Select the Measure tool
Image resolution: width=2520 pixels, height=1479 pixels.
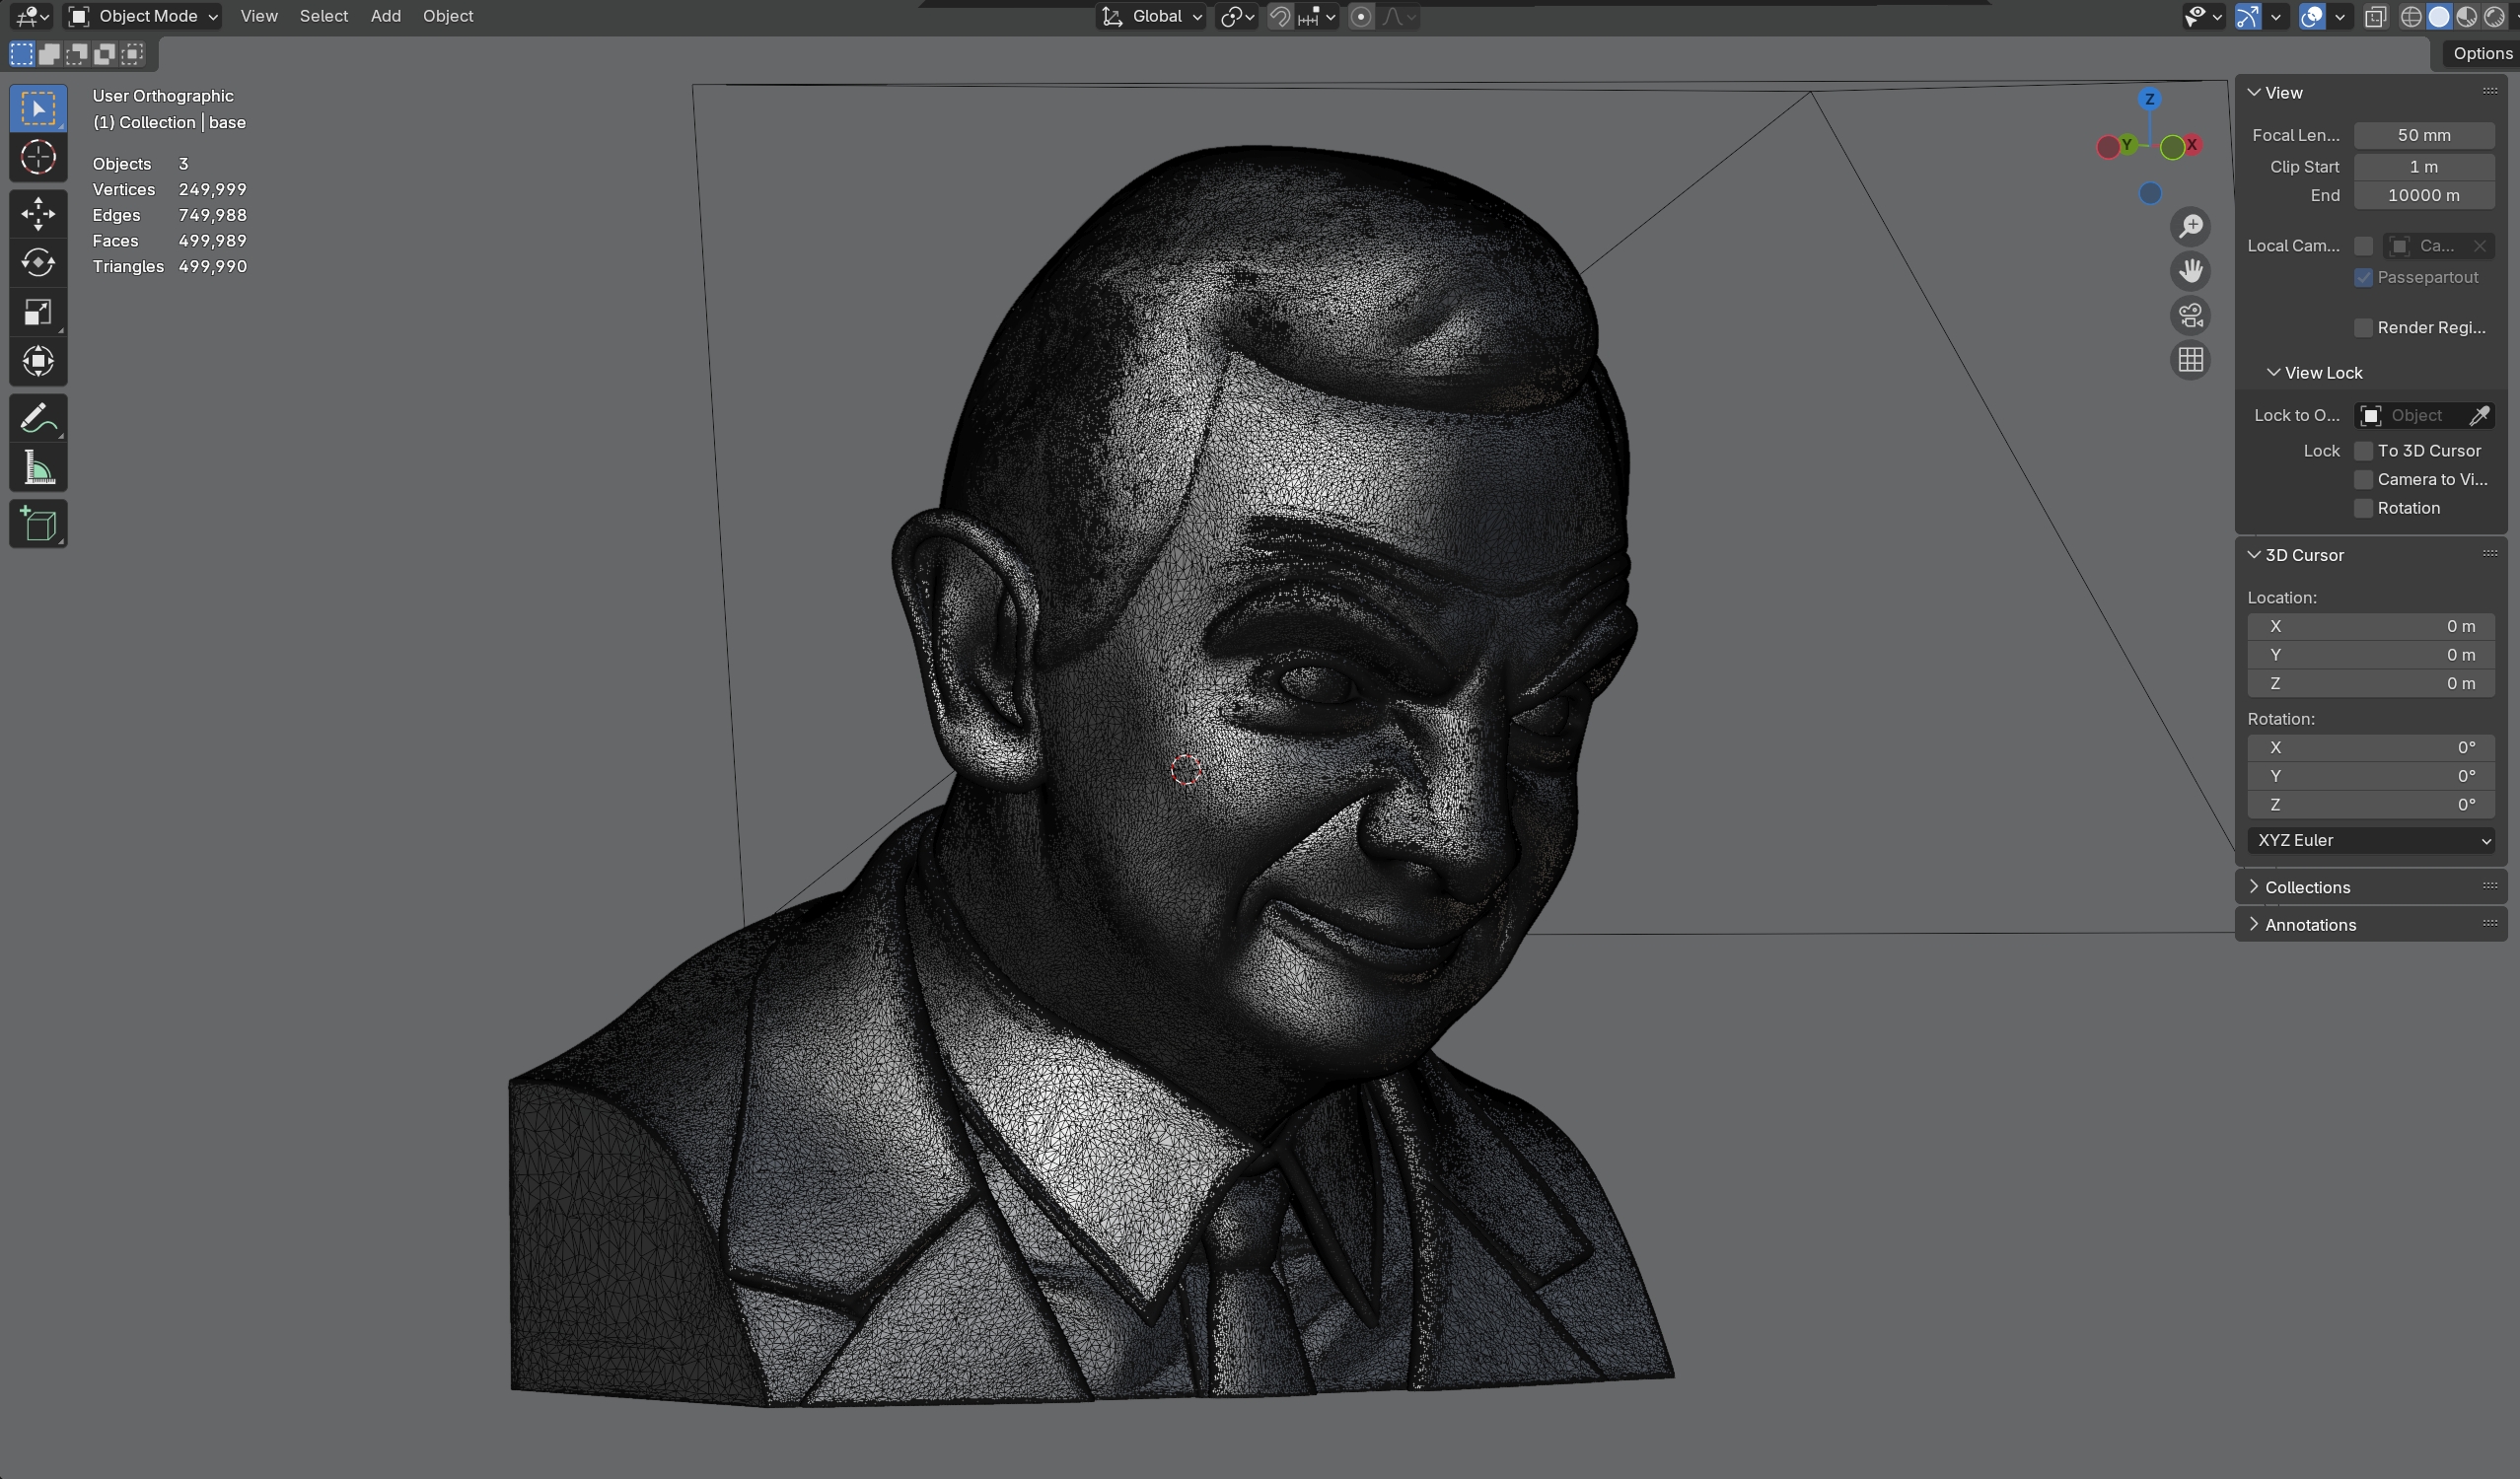38,467
